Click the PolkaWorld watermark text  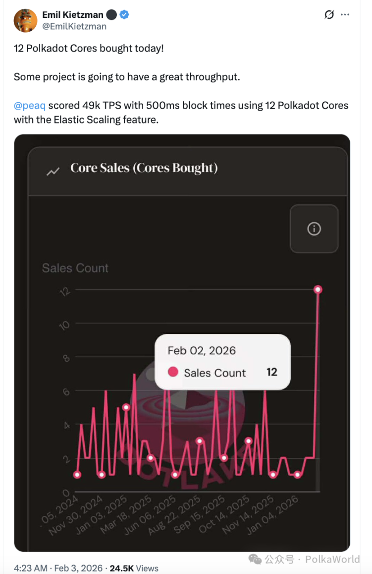pyautogui.click(x=332, y=559)
